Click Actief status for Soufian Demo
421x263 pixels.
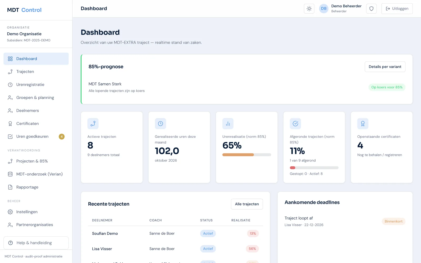tap(208, 234)
